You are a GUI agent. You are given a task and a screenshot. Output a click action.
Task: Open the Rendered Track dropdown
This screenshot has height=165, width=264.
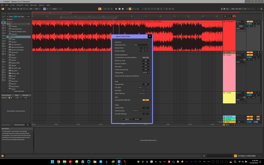click(x=141, y=44)
